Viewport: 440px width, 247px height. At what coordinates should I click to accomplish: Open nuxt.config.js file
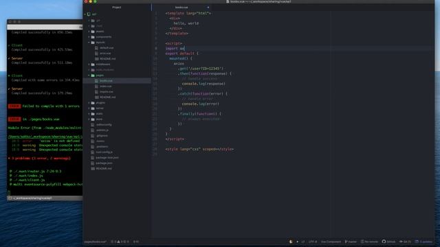(104, 152)
